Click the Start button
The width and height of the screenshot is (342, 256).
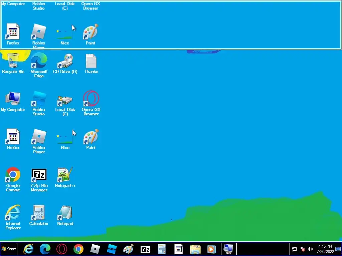coord(9,249)
